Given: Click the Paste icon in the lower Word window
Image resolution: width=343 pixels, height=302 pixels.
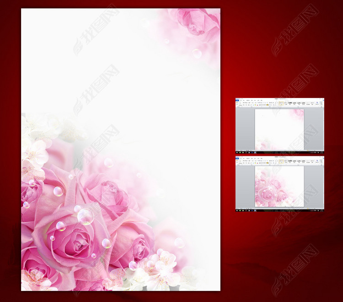Looking at the screenshot, I should [x=237, y=162].
